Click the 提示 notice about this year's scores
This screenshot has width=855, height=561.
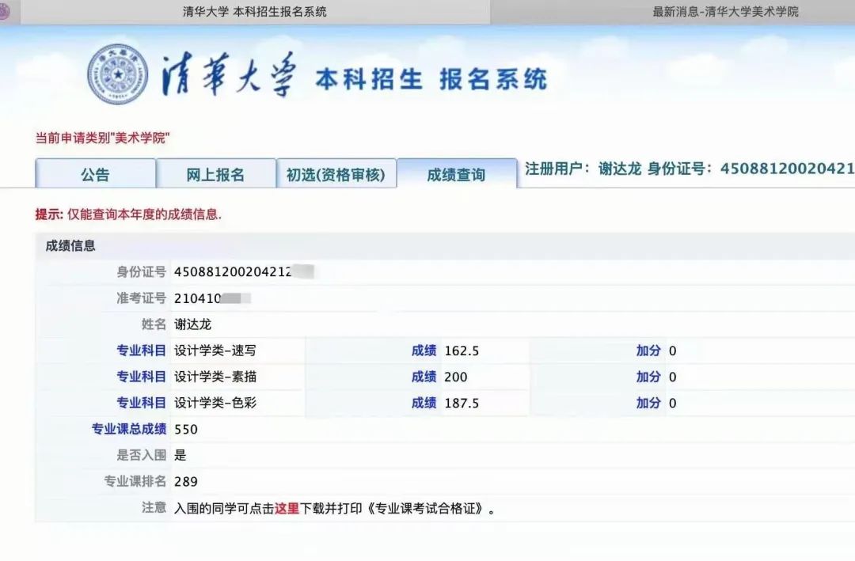point(129,214)
